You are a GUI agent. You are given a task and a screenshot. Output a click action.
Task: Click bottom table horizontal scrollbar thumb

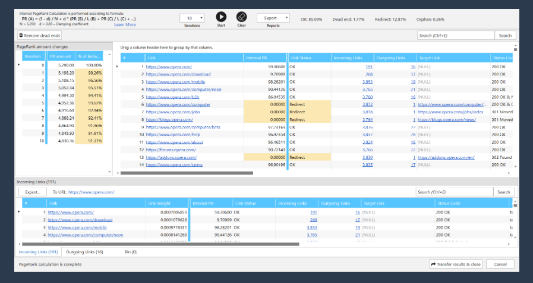(x=160, y=244)
